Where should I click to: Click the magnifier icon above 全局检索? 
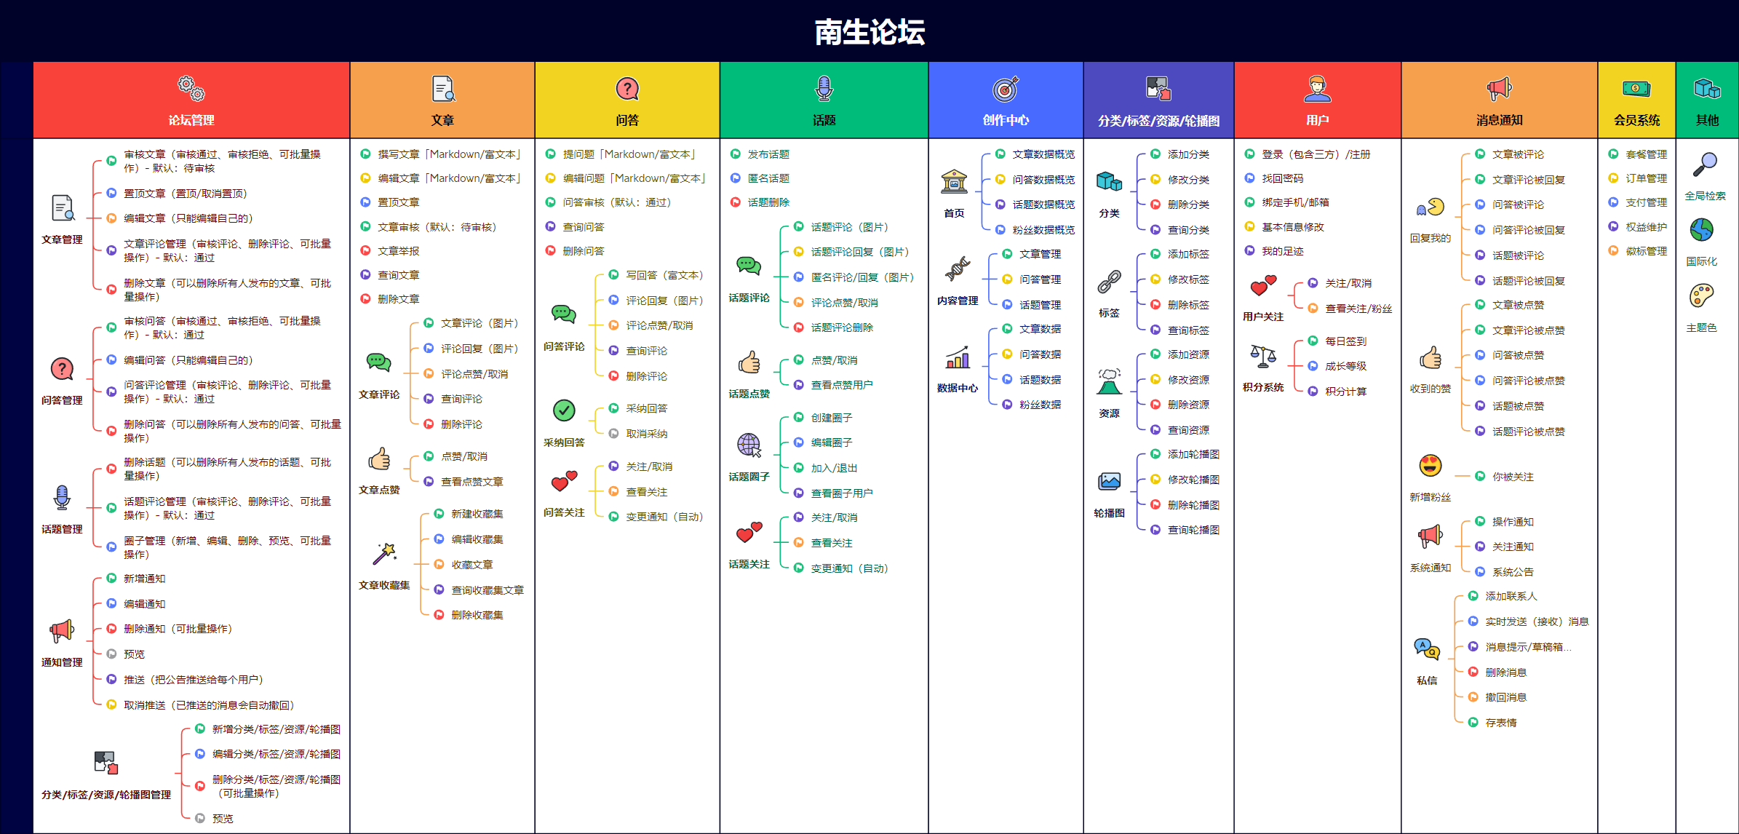pos(1704,165)
